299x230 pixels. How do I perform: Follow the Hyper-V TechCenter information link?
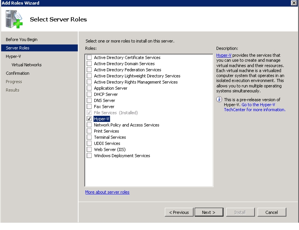[255, 107]
